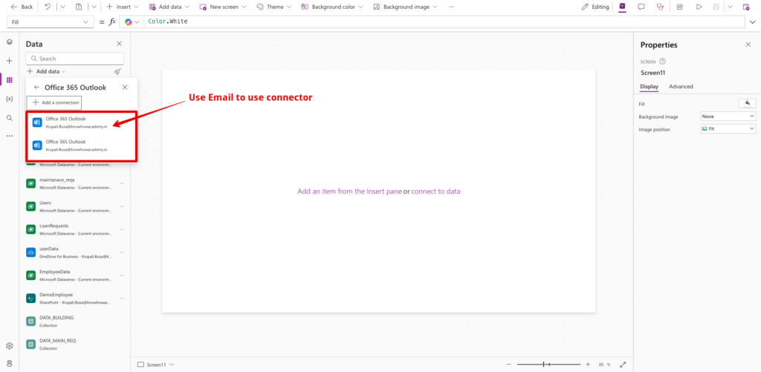The height and width of the screenshot is (372, 761).
Task: Click the sidebar more options ellipsis
Action: click(x=9, y=137)
